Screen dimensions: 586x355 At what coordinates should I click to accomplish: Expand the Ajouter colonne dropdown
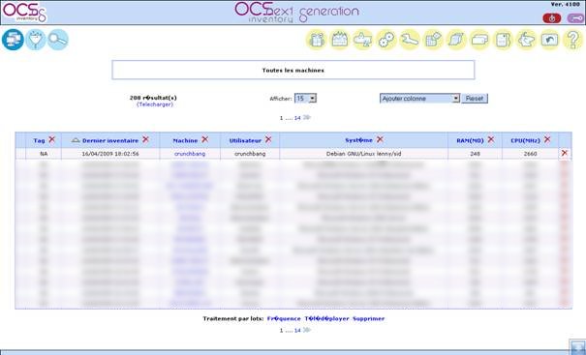pos(419,98)
